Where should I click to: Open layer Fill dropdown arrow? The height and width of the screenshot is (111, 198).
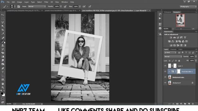coord(196,60)
